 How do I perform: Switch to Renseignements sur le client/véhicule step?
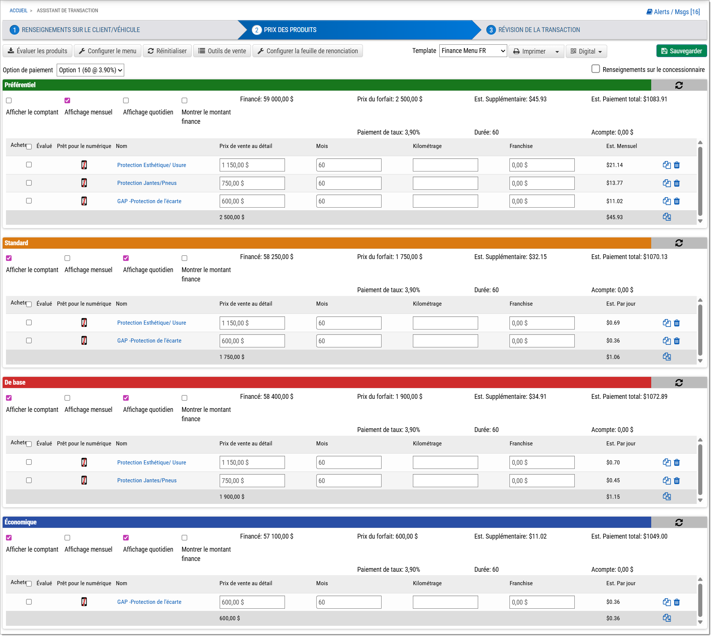[x=81, y=30]
